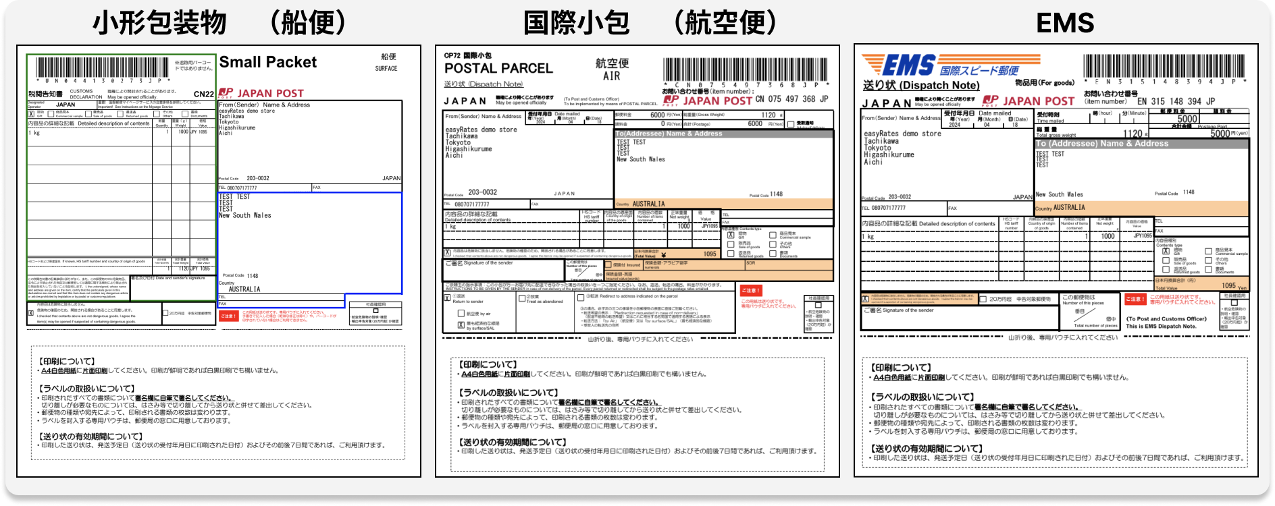Click sender signature box on Postal Parcel label

click(x=504, y=270)
